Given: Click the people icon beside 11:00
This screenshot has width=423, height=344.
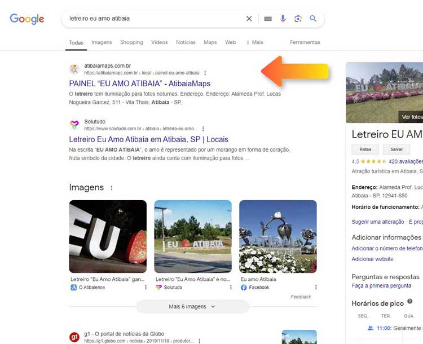Looking at the screenshot, I should 371,328.
